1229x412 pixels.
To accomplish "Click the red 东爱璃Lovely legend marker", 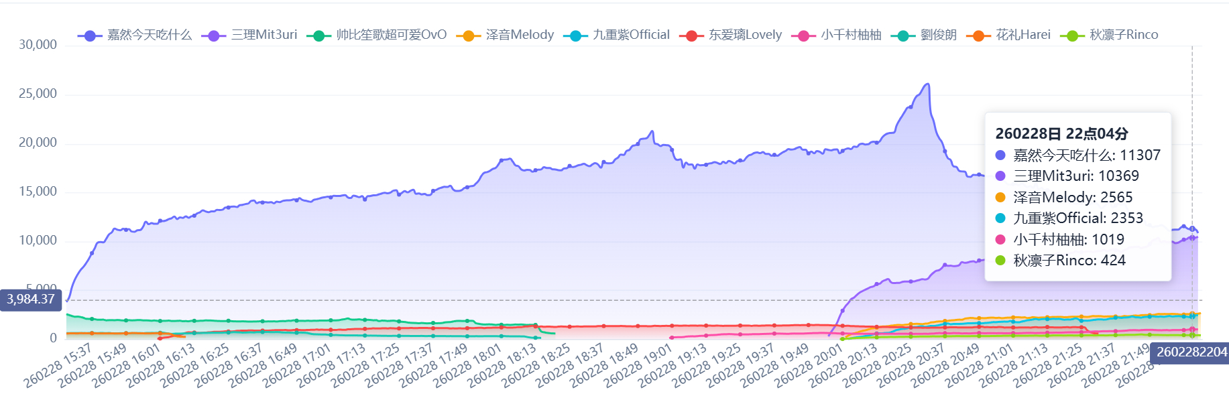I will point(691,36).
